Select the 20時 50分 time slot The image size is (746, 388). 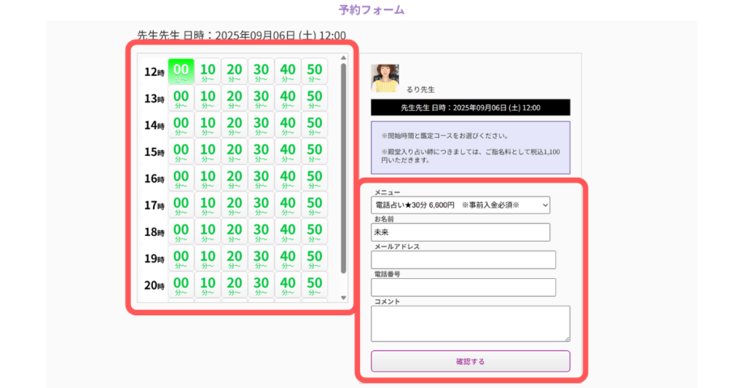point(314,285)
